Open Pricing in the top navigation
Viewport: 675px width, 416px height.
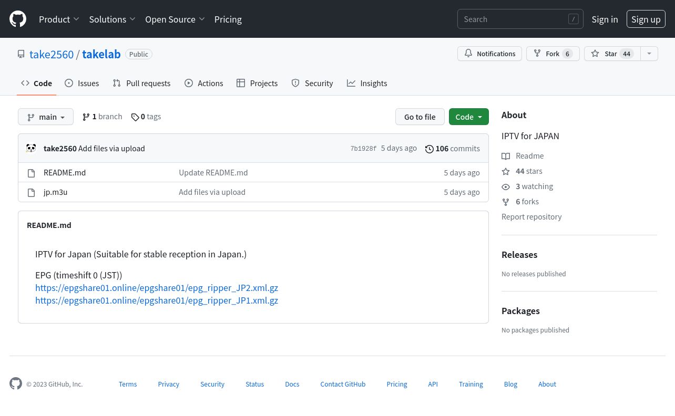coord(228,19)
